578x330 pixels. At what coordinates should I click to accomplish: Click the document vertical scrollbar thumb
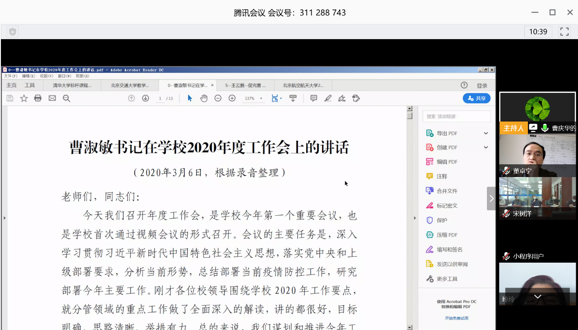point(409,116)
